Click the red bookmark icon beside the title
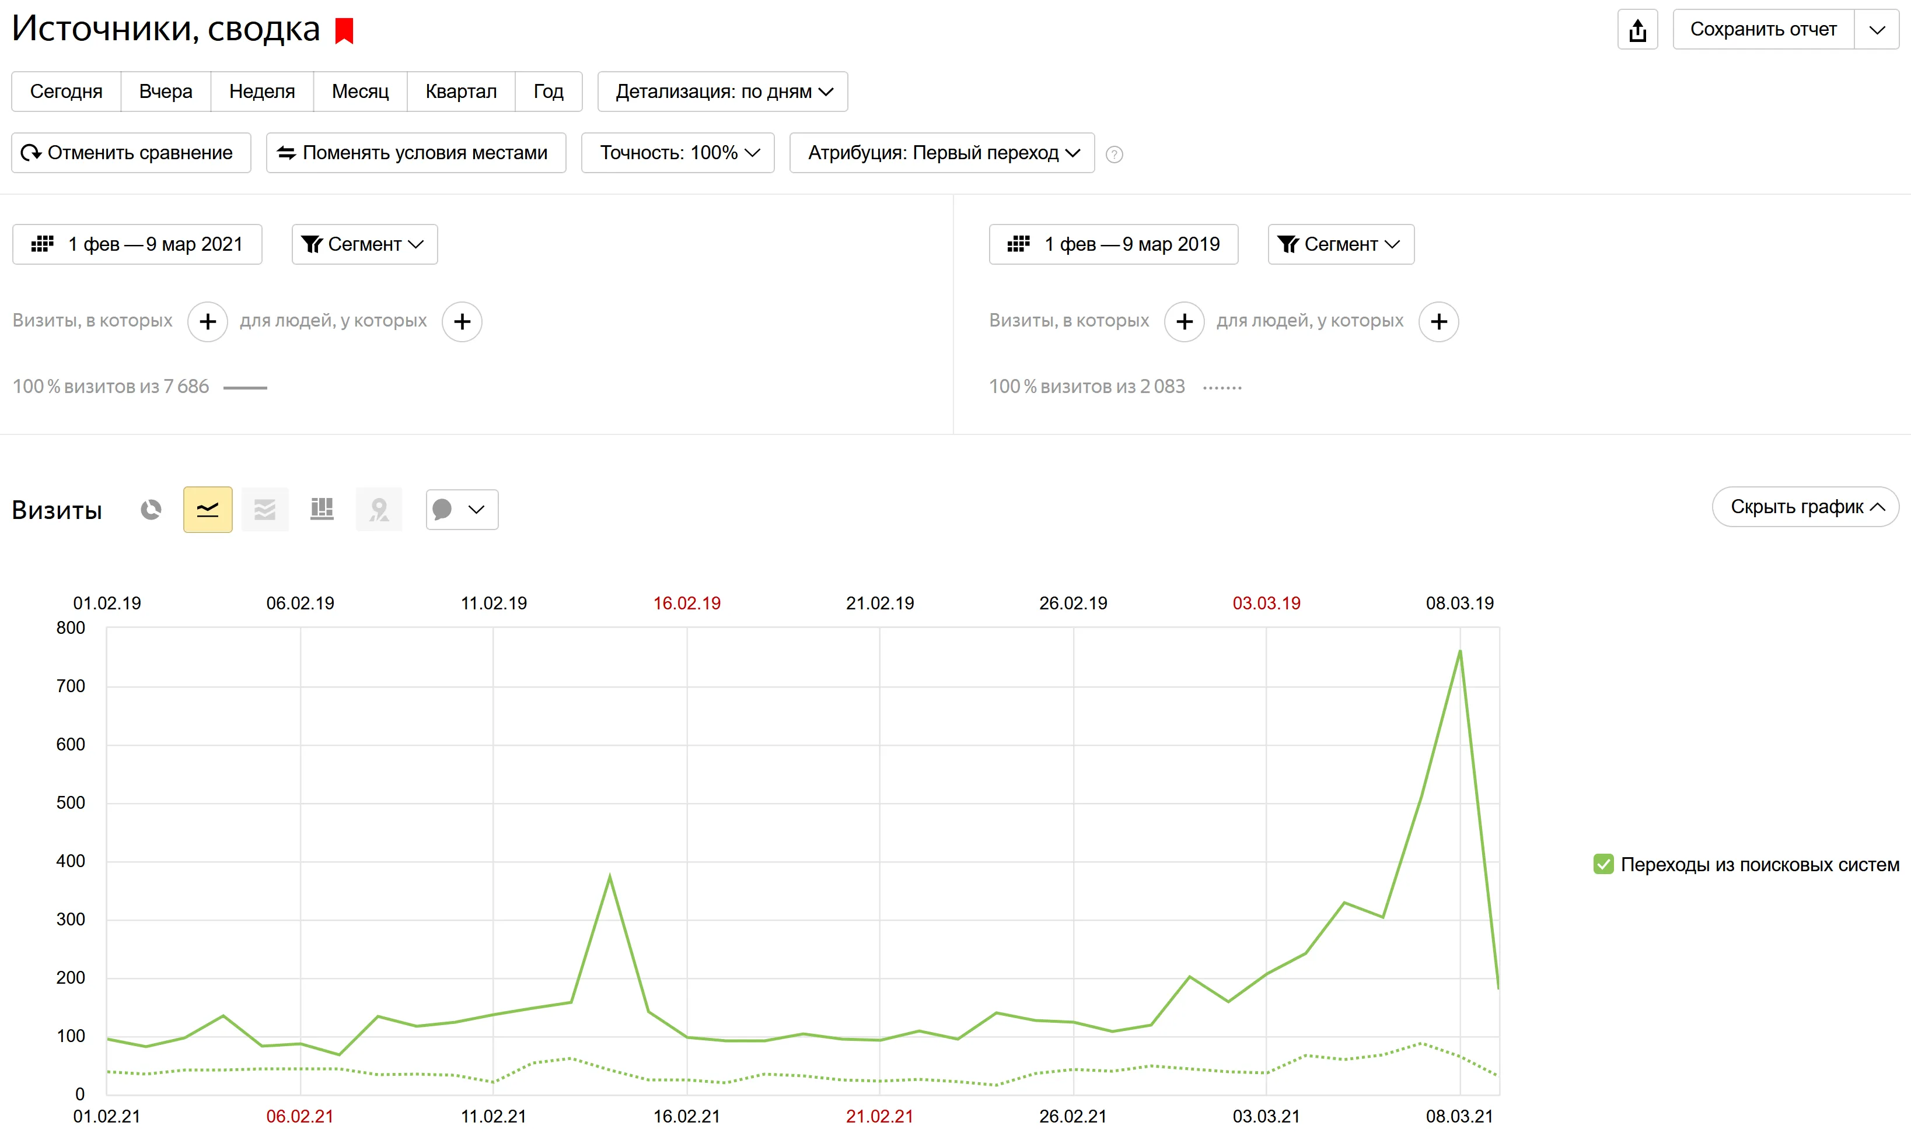 point(343,31)
